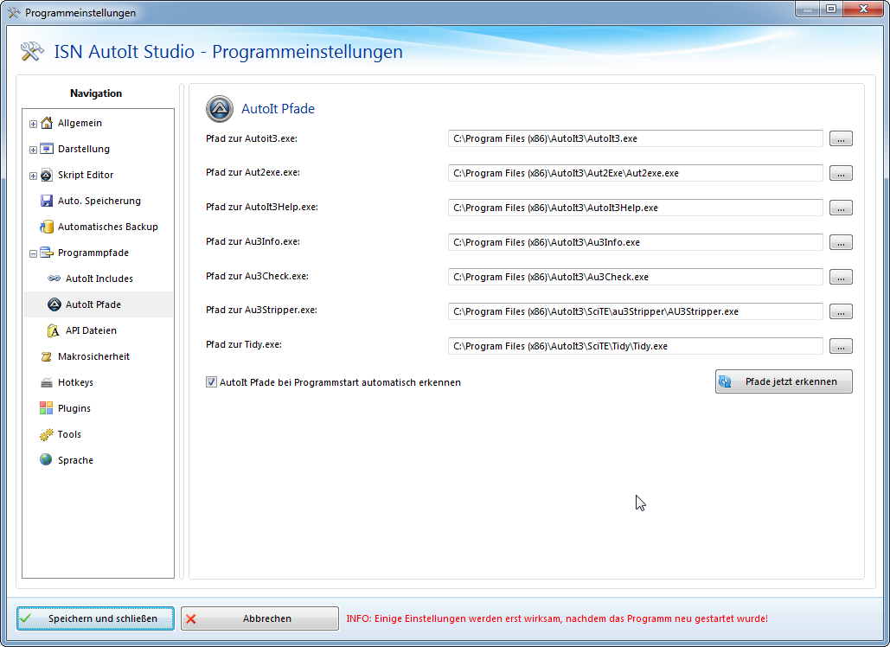890x647 pixels.
Task: Click Speichern und schließen button
Action: point(95,618)
